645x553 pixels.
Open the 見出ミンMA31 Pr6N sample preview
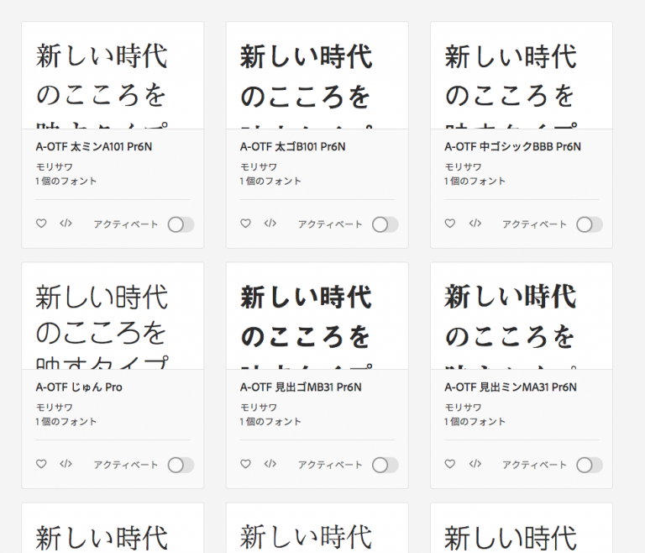[522, 316]
